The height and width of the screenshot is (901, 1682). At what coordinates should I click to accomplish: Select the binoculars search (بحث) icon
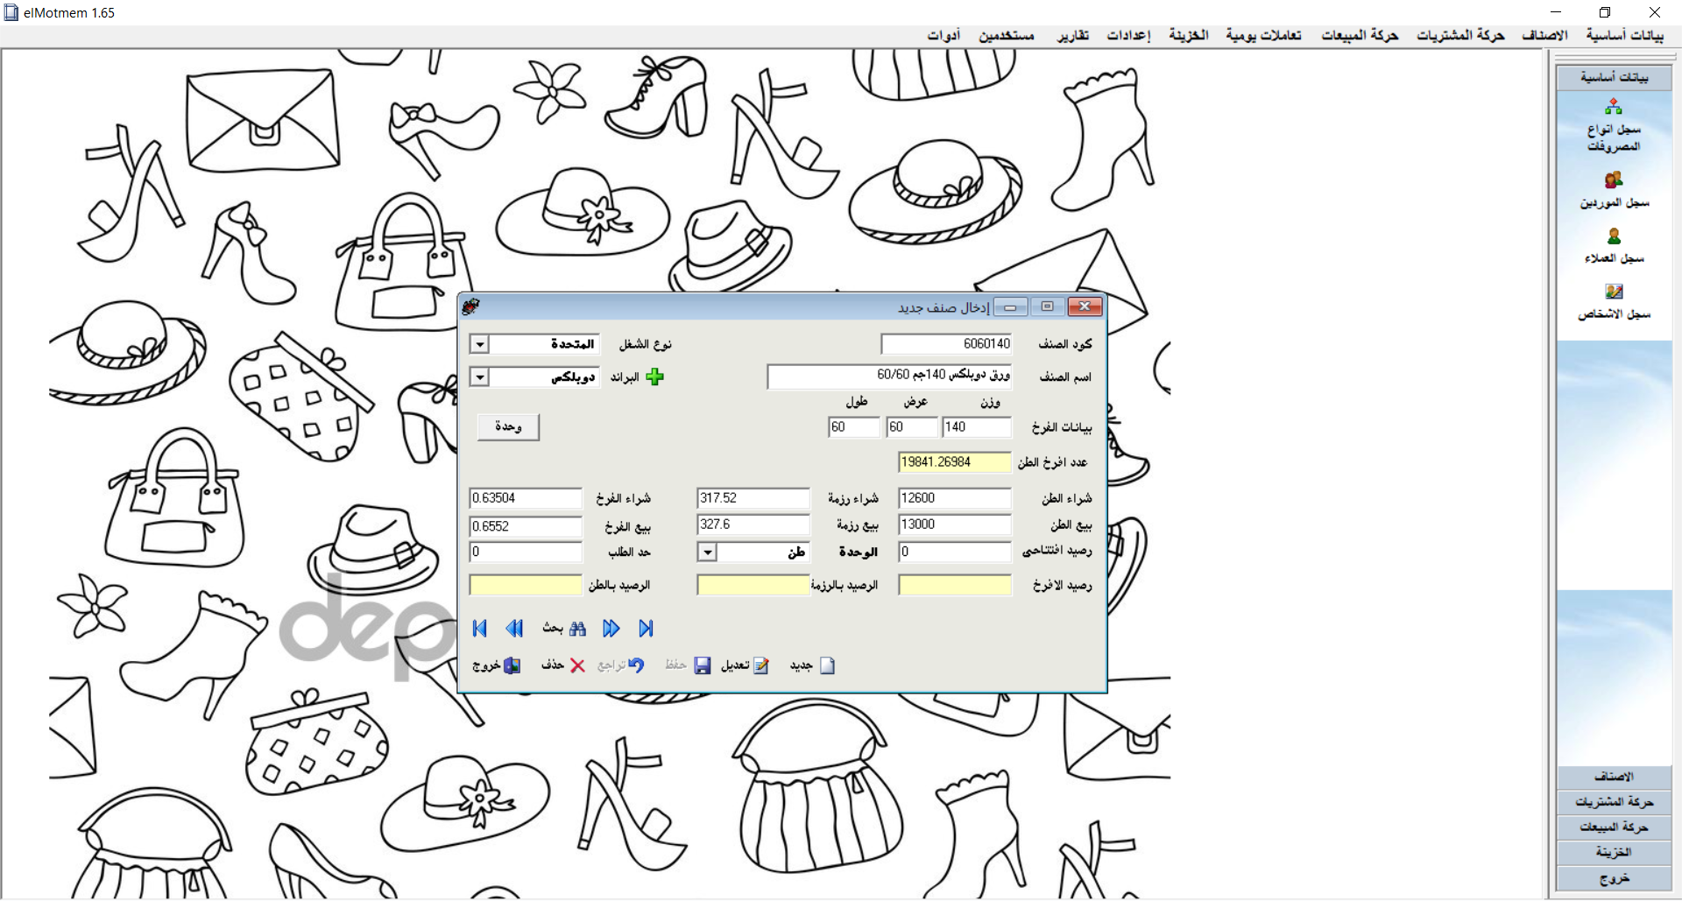click(x=578, y=628)
